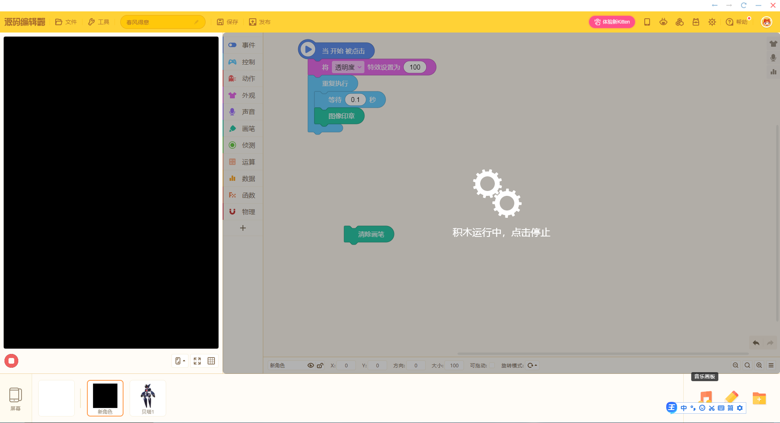Click the red stop button below the stage
The width and height of the screenshot is (780, 423).
click(11, 361)
